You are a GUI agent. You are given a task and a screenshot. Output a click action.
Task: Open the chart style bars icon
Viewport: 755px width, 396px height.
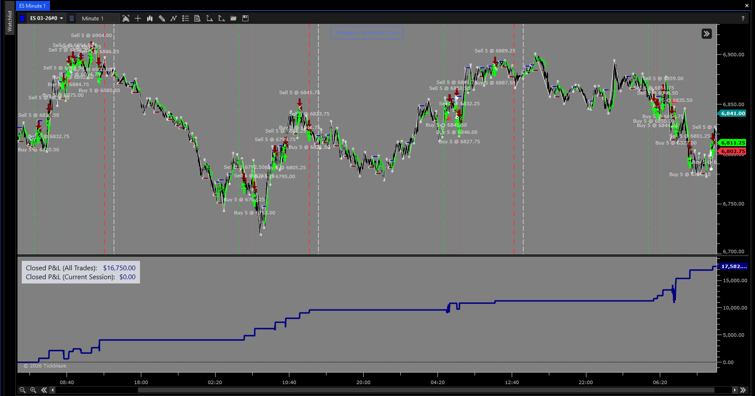pyautogui.click(x=150, y=18)
